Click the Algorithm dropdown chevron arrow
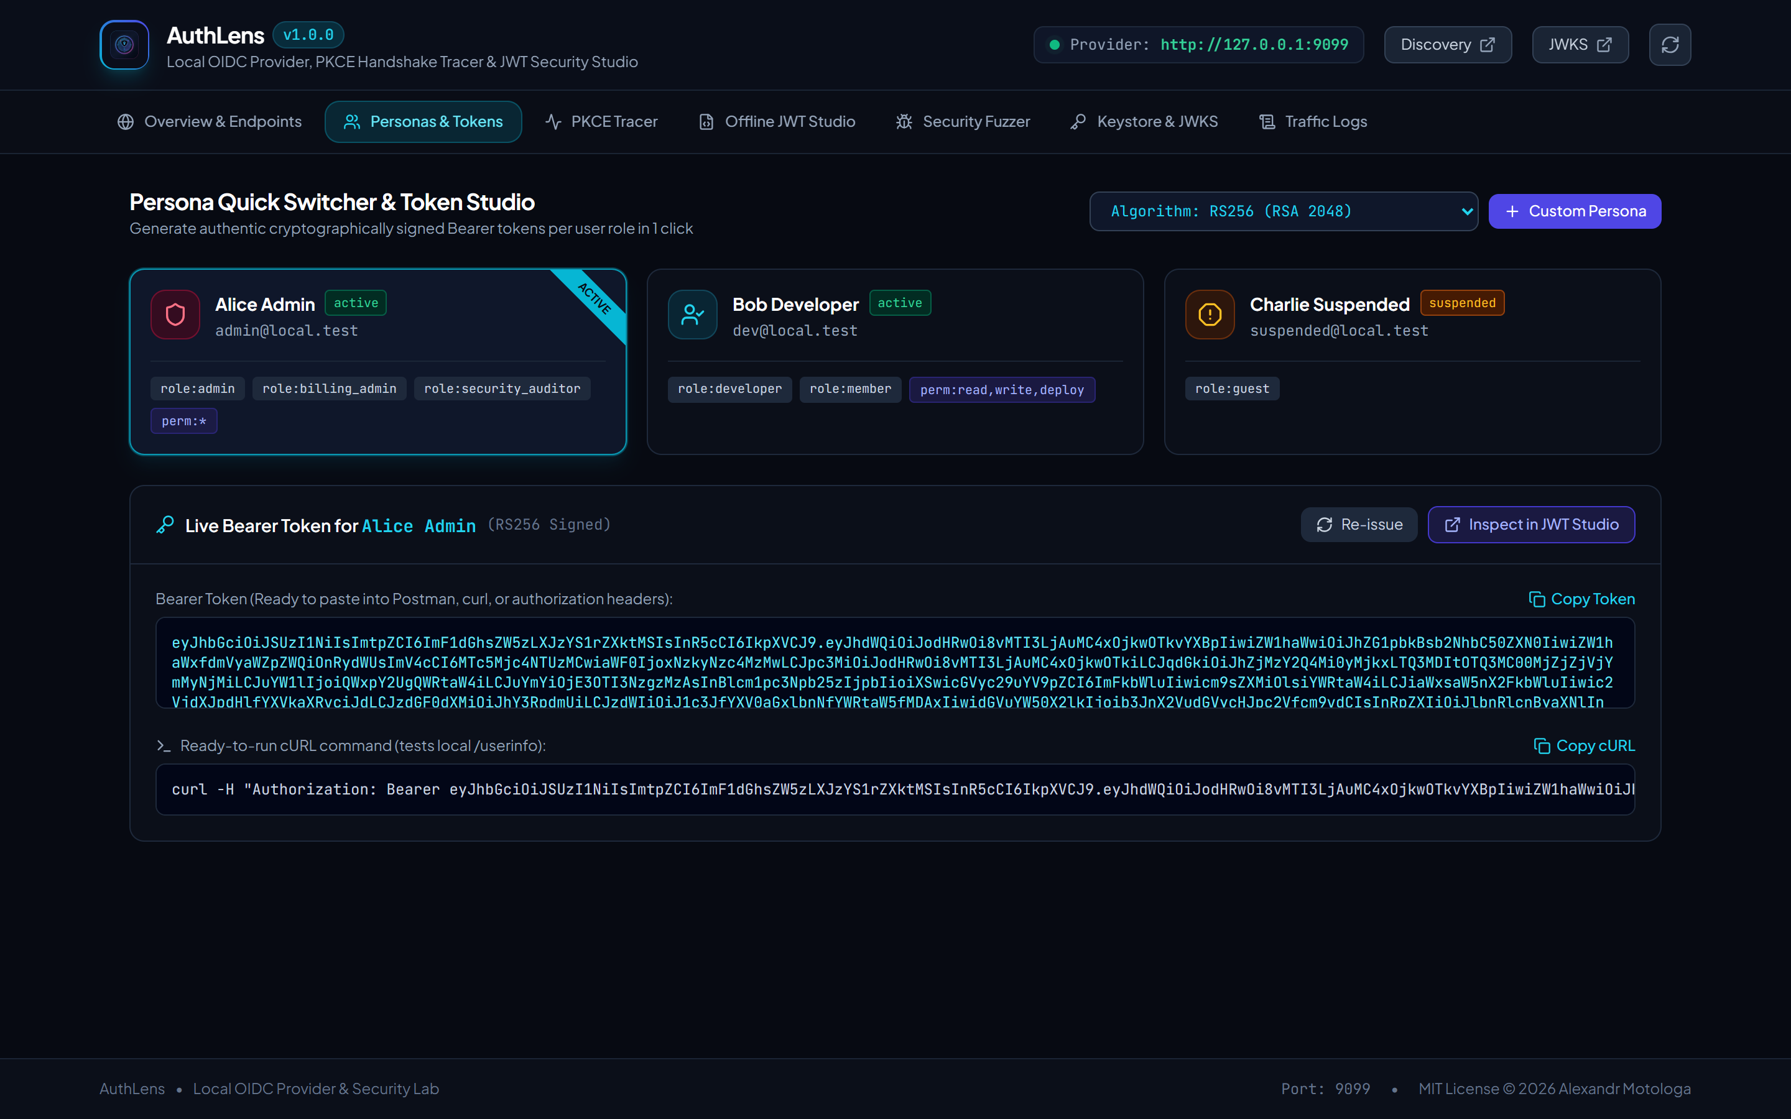The image size is (1791, 1119). coord(1466,211)
